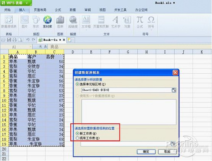The width and height of the screenshot is (212, 161).
Task: Insert a picture from ribbon
Action: [25, 22]
